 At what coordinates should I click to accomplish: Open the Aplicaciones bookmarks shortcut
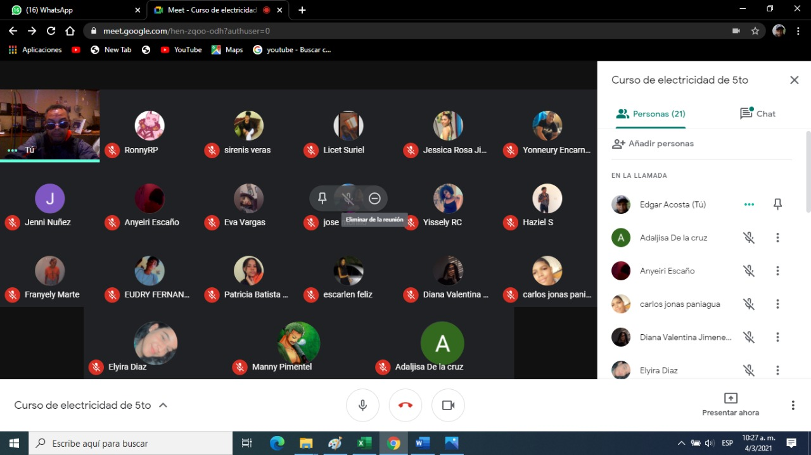[35, 49]
